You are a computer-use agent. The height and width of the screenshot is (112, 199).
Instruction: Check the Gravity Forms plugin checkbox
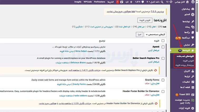coord(163,80)
